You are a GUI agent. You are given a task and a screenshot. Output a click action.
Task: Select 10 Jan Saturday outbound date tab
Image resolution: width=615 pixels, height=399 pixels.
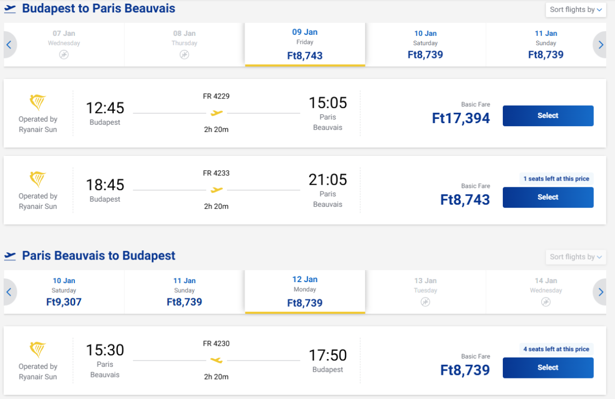425,45
